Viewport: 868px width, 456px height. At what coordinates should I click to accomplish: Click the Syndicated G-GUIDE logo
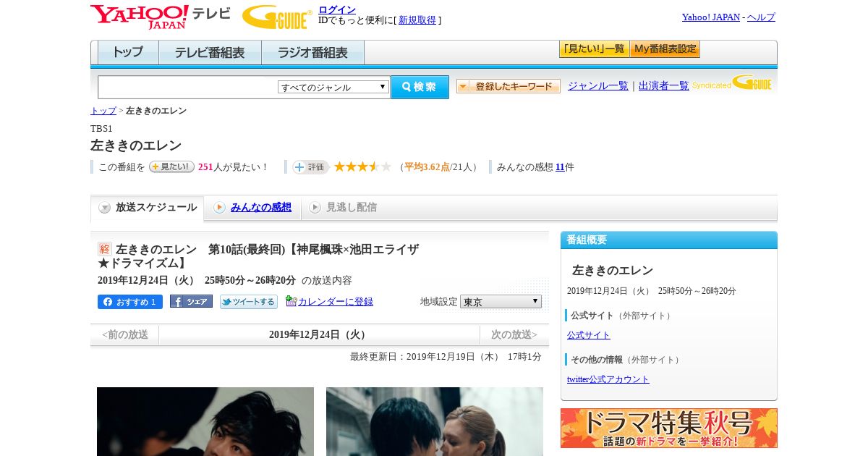pos(732,83)
